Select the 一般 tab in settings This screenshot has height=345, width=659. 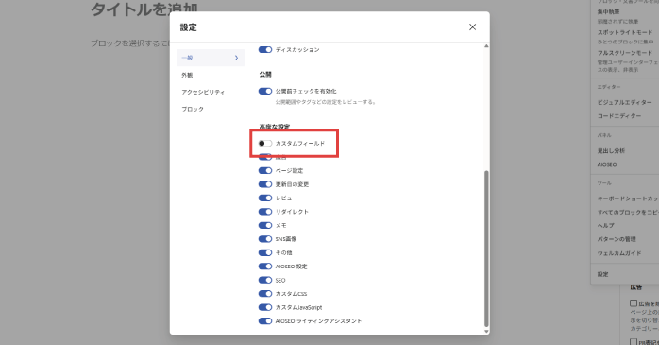point(211,58)
